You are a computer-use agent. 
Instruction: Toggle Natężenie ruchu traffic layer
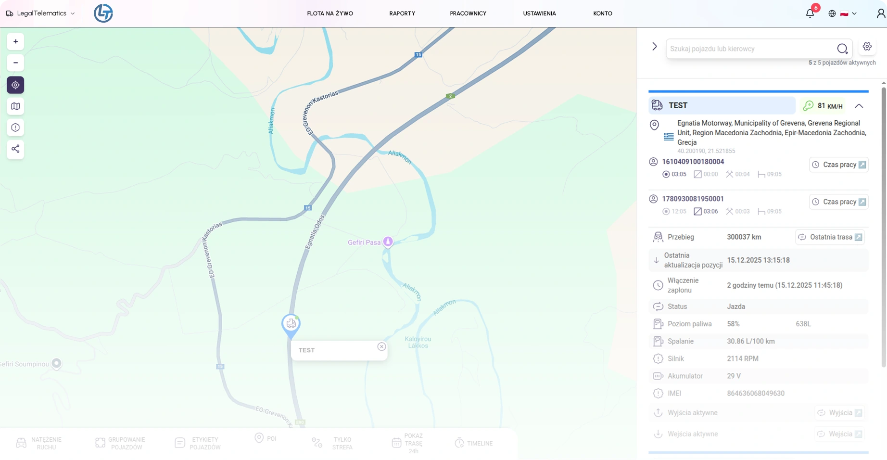(x=39, y=443)
